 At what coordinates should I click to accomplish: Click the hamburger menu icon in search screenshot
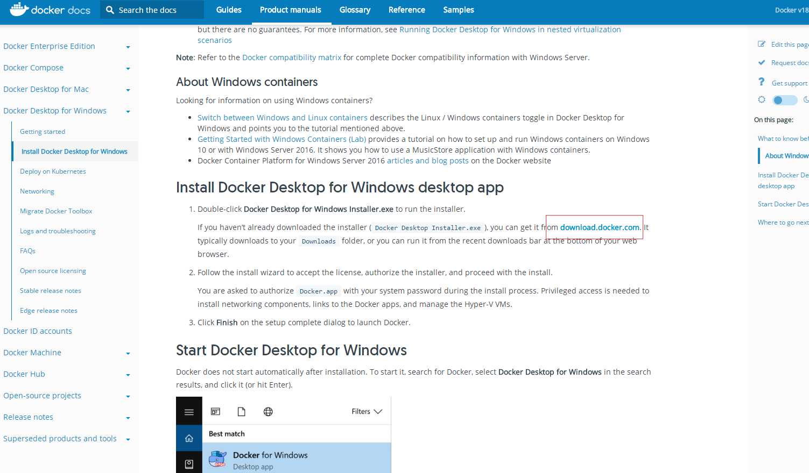(x=189, y=412)
